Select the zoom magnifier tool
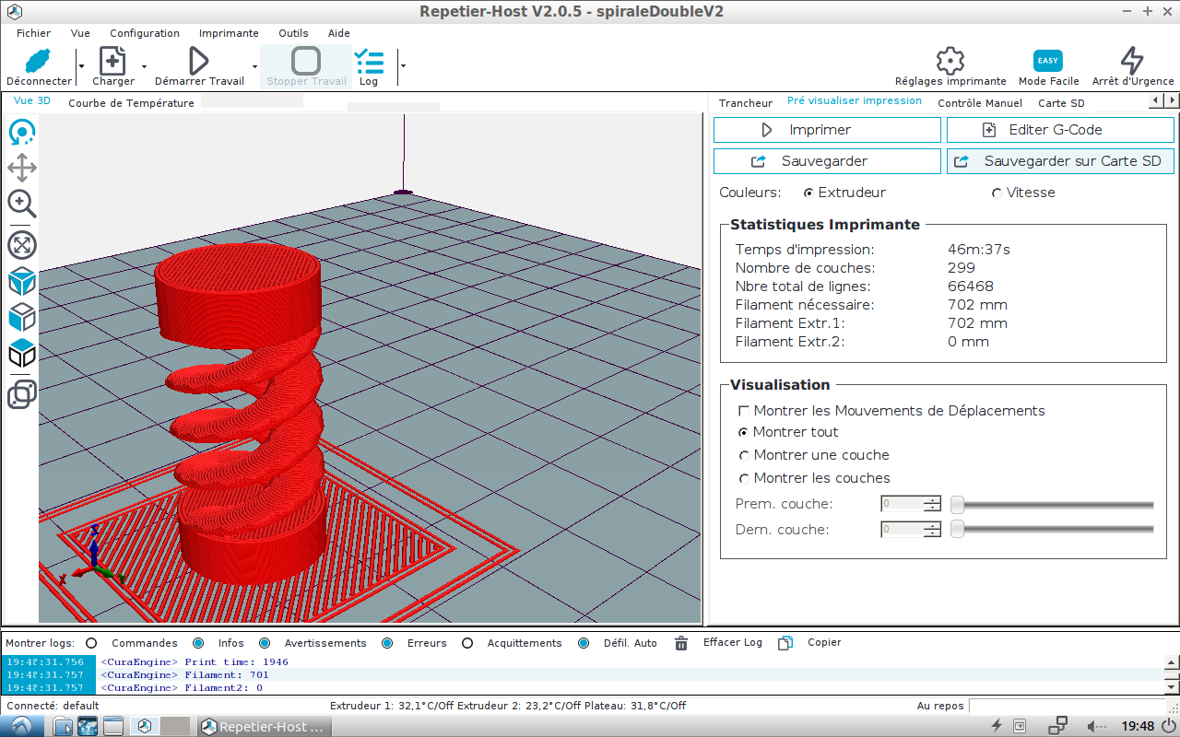Image resolution: width=1180 pixels, height=737 pixels. [22, 204]
